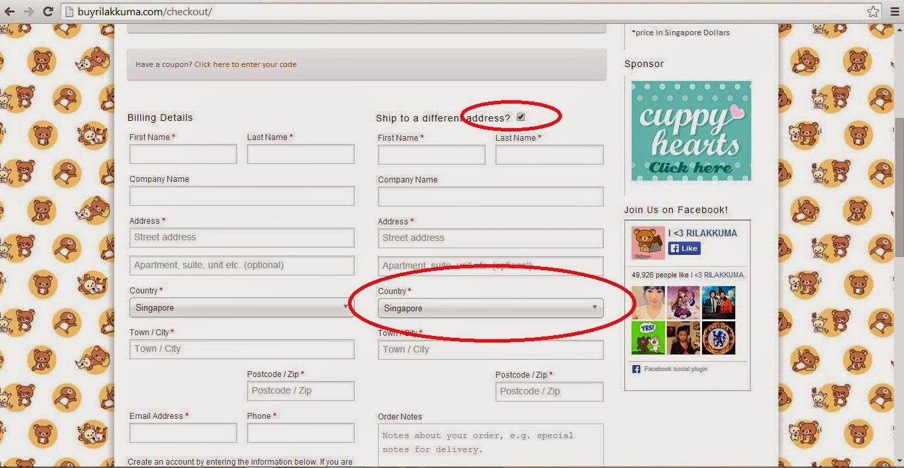Go back using browser back arrow
Image resolution: width=904 pixels, height=468 pixels.
click(9, 11)
